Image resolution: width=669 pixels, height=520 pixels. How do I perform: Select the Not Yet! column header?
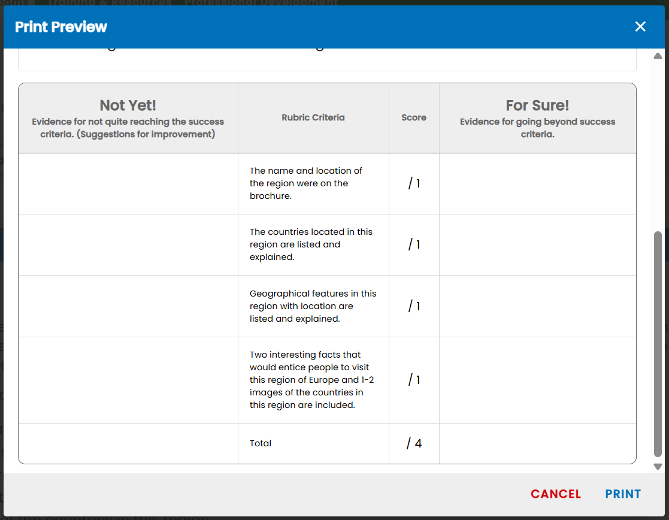click(128, 117)
